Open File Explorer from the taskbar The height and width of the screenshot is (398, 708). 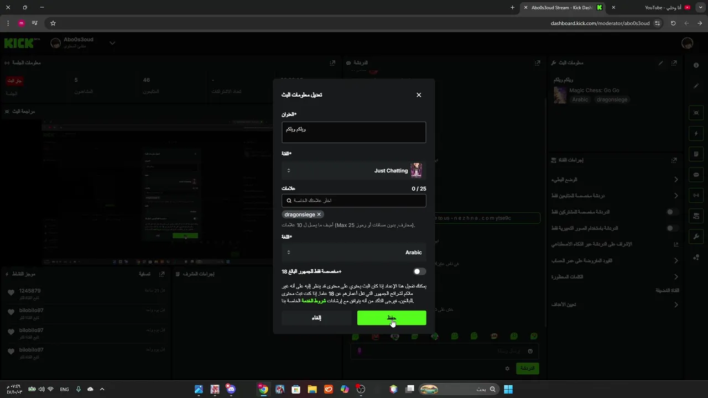(x=312, y=389)
